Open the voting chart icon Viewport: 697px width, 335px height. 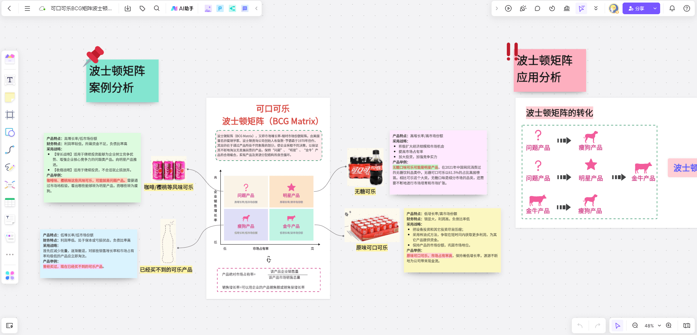[x=567, y=8]
